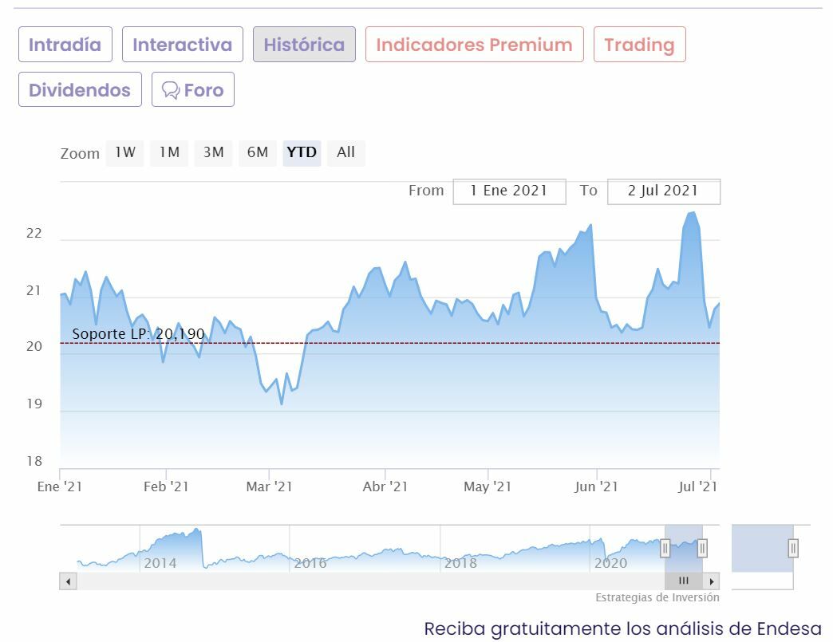The image size is (833, 642).
Task: Switch to the Intradía tab
Action: tap(65, 45)
